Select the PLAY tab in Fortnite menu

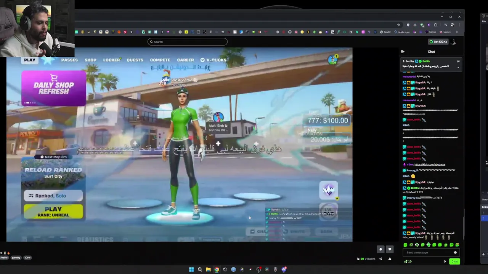(x=30, y=60)
